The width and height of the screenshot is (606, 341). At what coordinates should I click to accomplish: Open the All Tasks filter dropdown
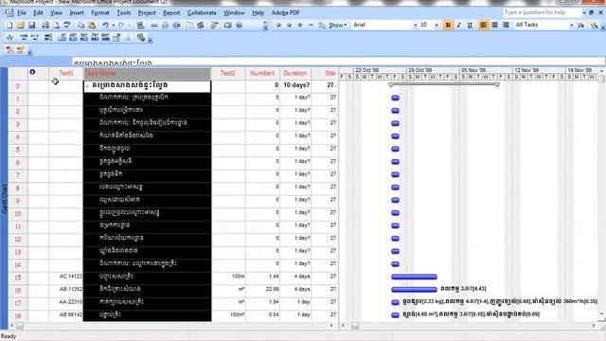[x=571, y=26]
